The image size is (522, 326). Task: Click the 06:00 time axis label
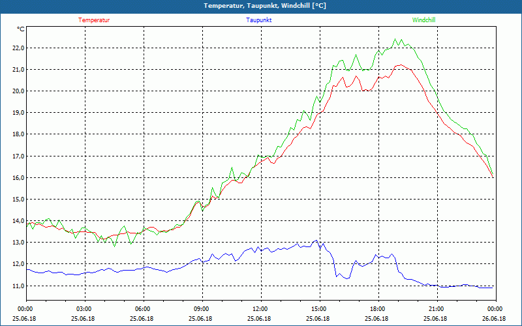point(142,309)
